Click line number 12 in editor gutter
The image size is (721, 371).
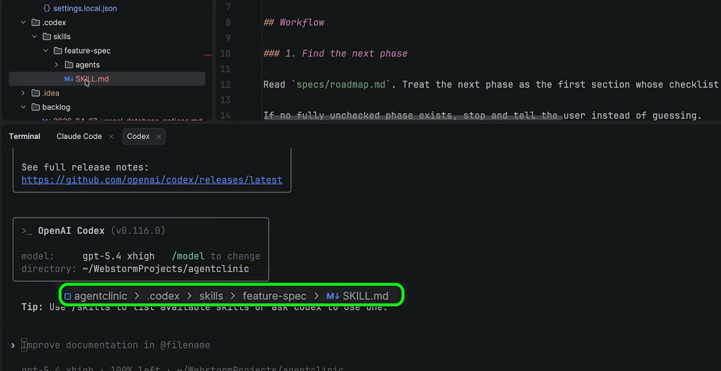click(225, 85)
